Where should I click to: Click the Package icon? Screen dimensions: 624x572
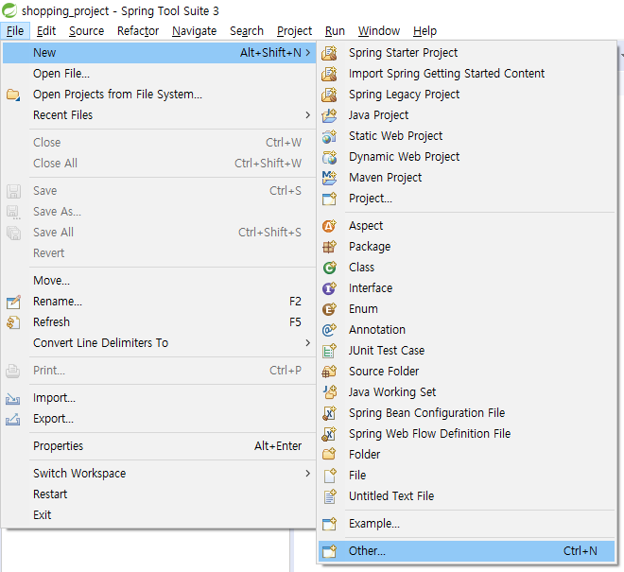[329, 247]
